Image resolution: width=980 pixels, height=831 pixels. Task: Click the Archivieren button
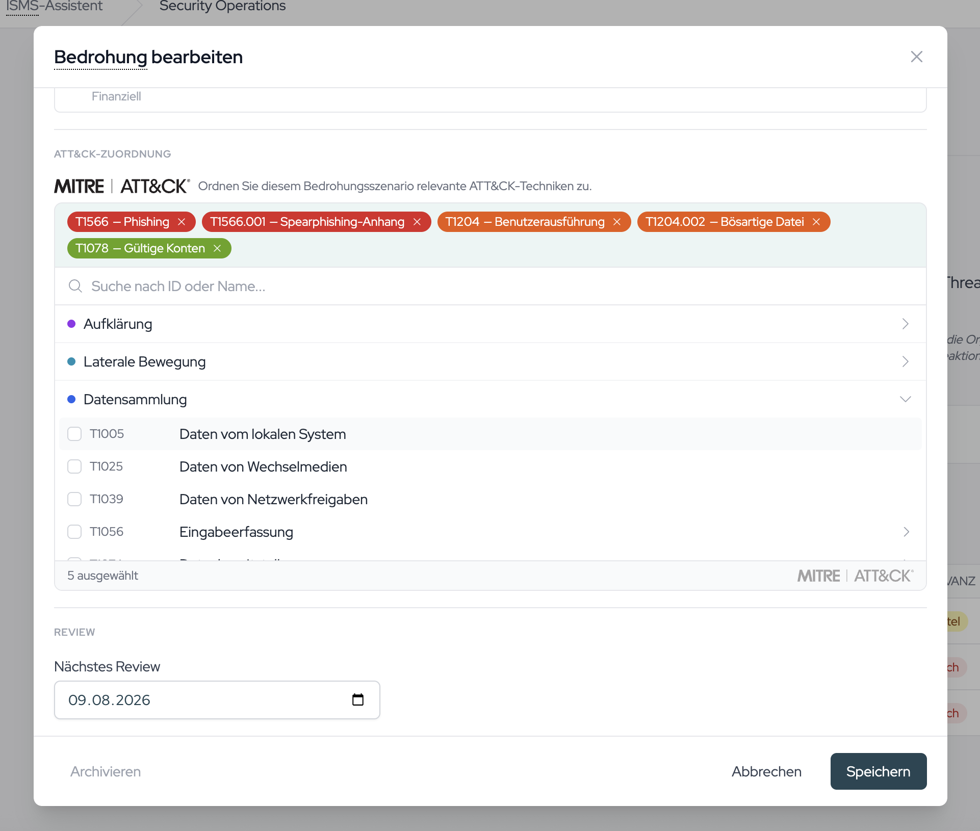pyautogui.click(x=106, y=771)
